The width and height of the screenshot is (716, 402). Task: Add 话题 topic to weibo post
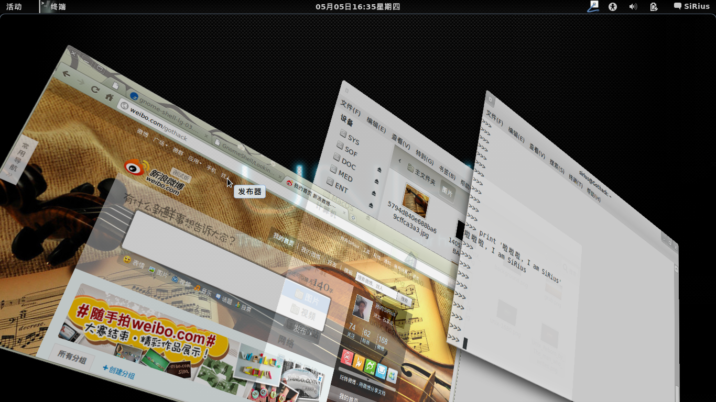coord(224,299)
